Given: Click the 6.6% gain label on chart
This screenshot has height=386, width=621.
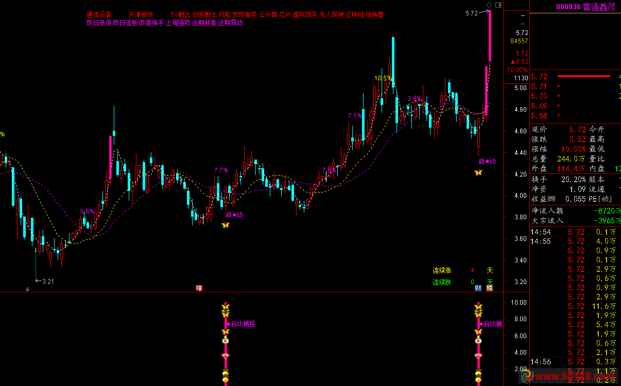Looking at the screenshot, I should pos(88,211).
